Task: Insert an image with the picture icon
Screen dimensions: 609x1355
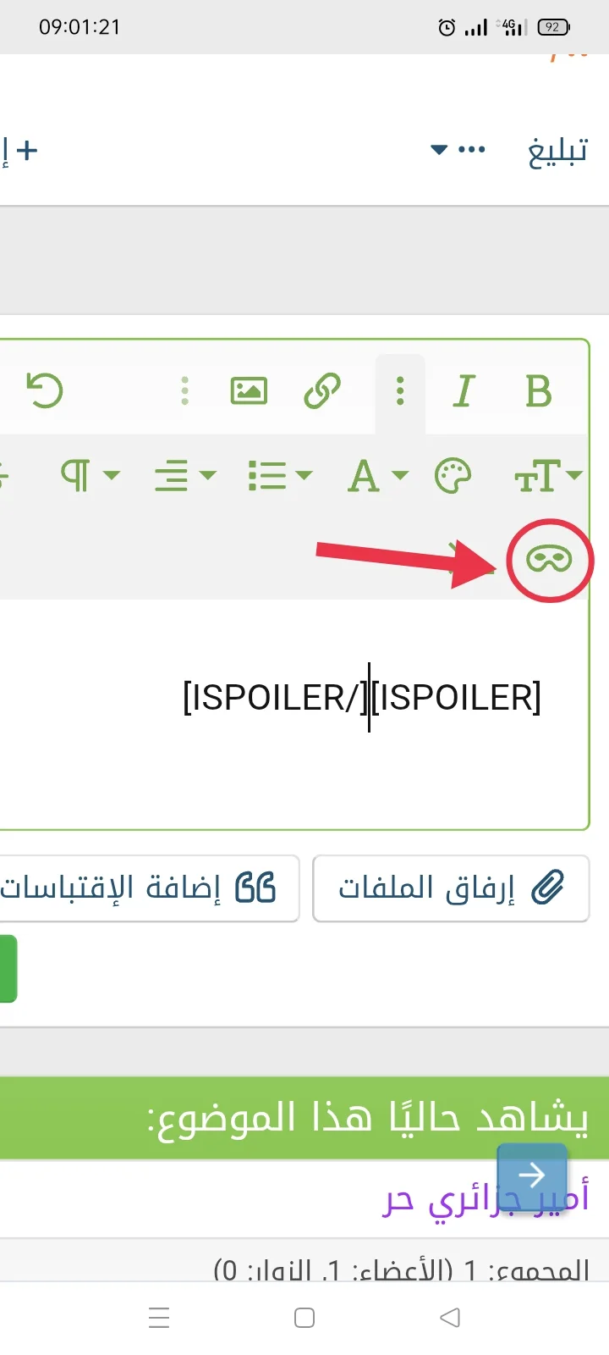Action: coord(249,391)
